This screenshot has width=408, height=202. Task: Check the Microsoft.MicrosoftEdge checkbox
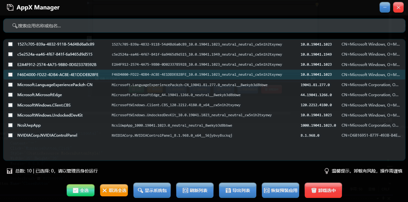pyautogui.click(x=10, y=95)
